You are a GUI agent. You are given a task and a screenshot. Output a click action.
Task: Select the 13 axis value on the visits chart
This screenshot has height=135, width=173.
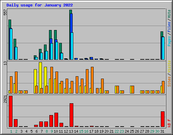tap(5, 63)
